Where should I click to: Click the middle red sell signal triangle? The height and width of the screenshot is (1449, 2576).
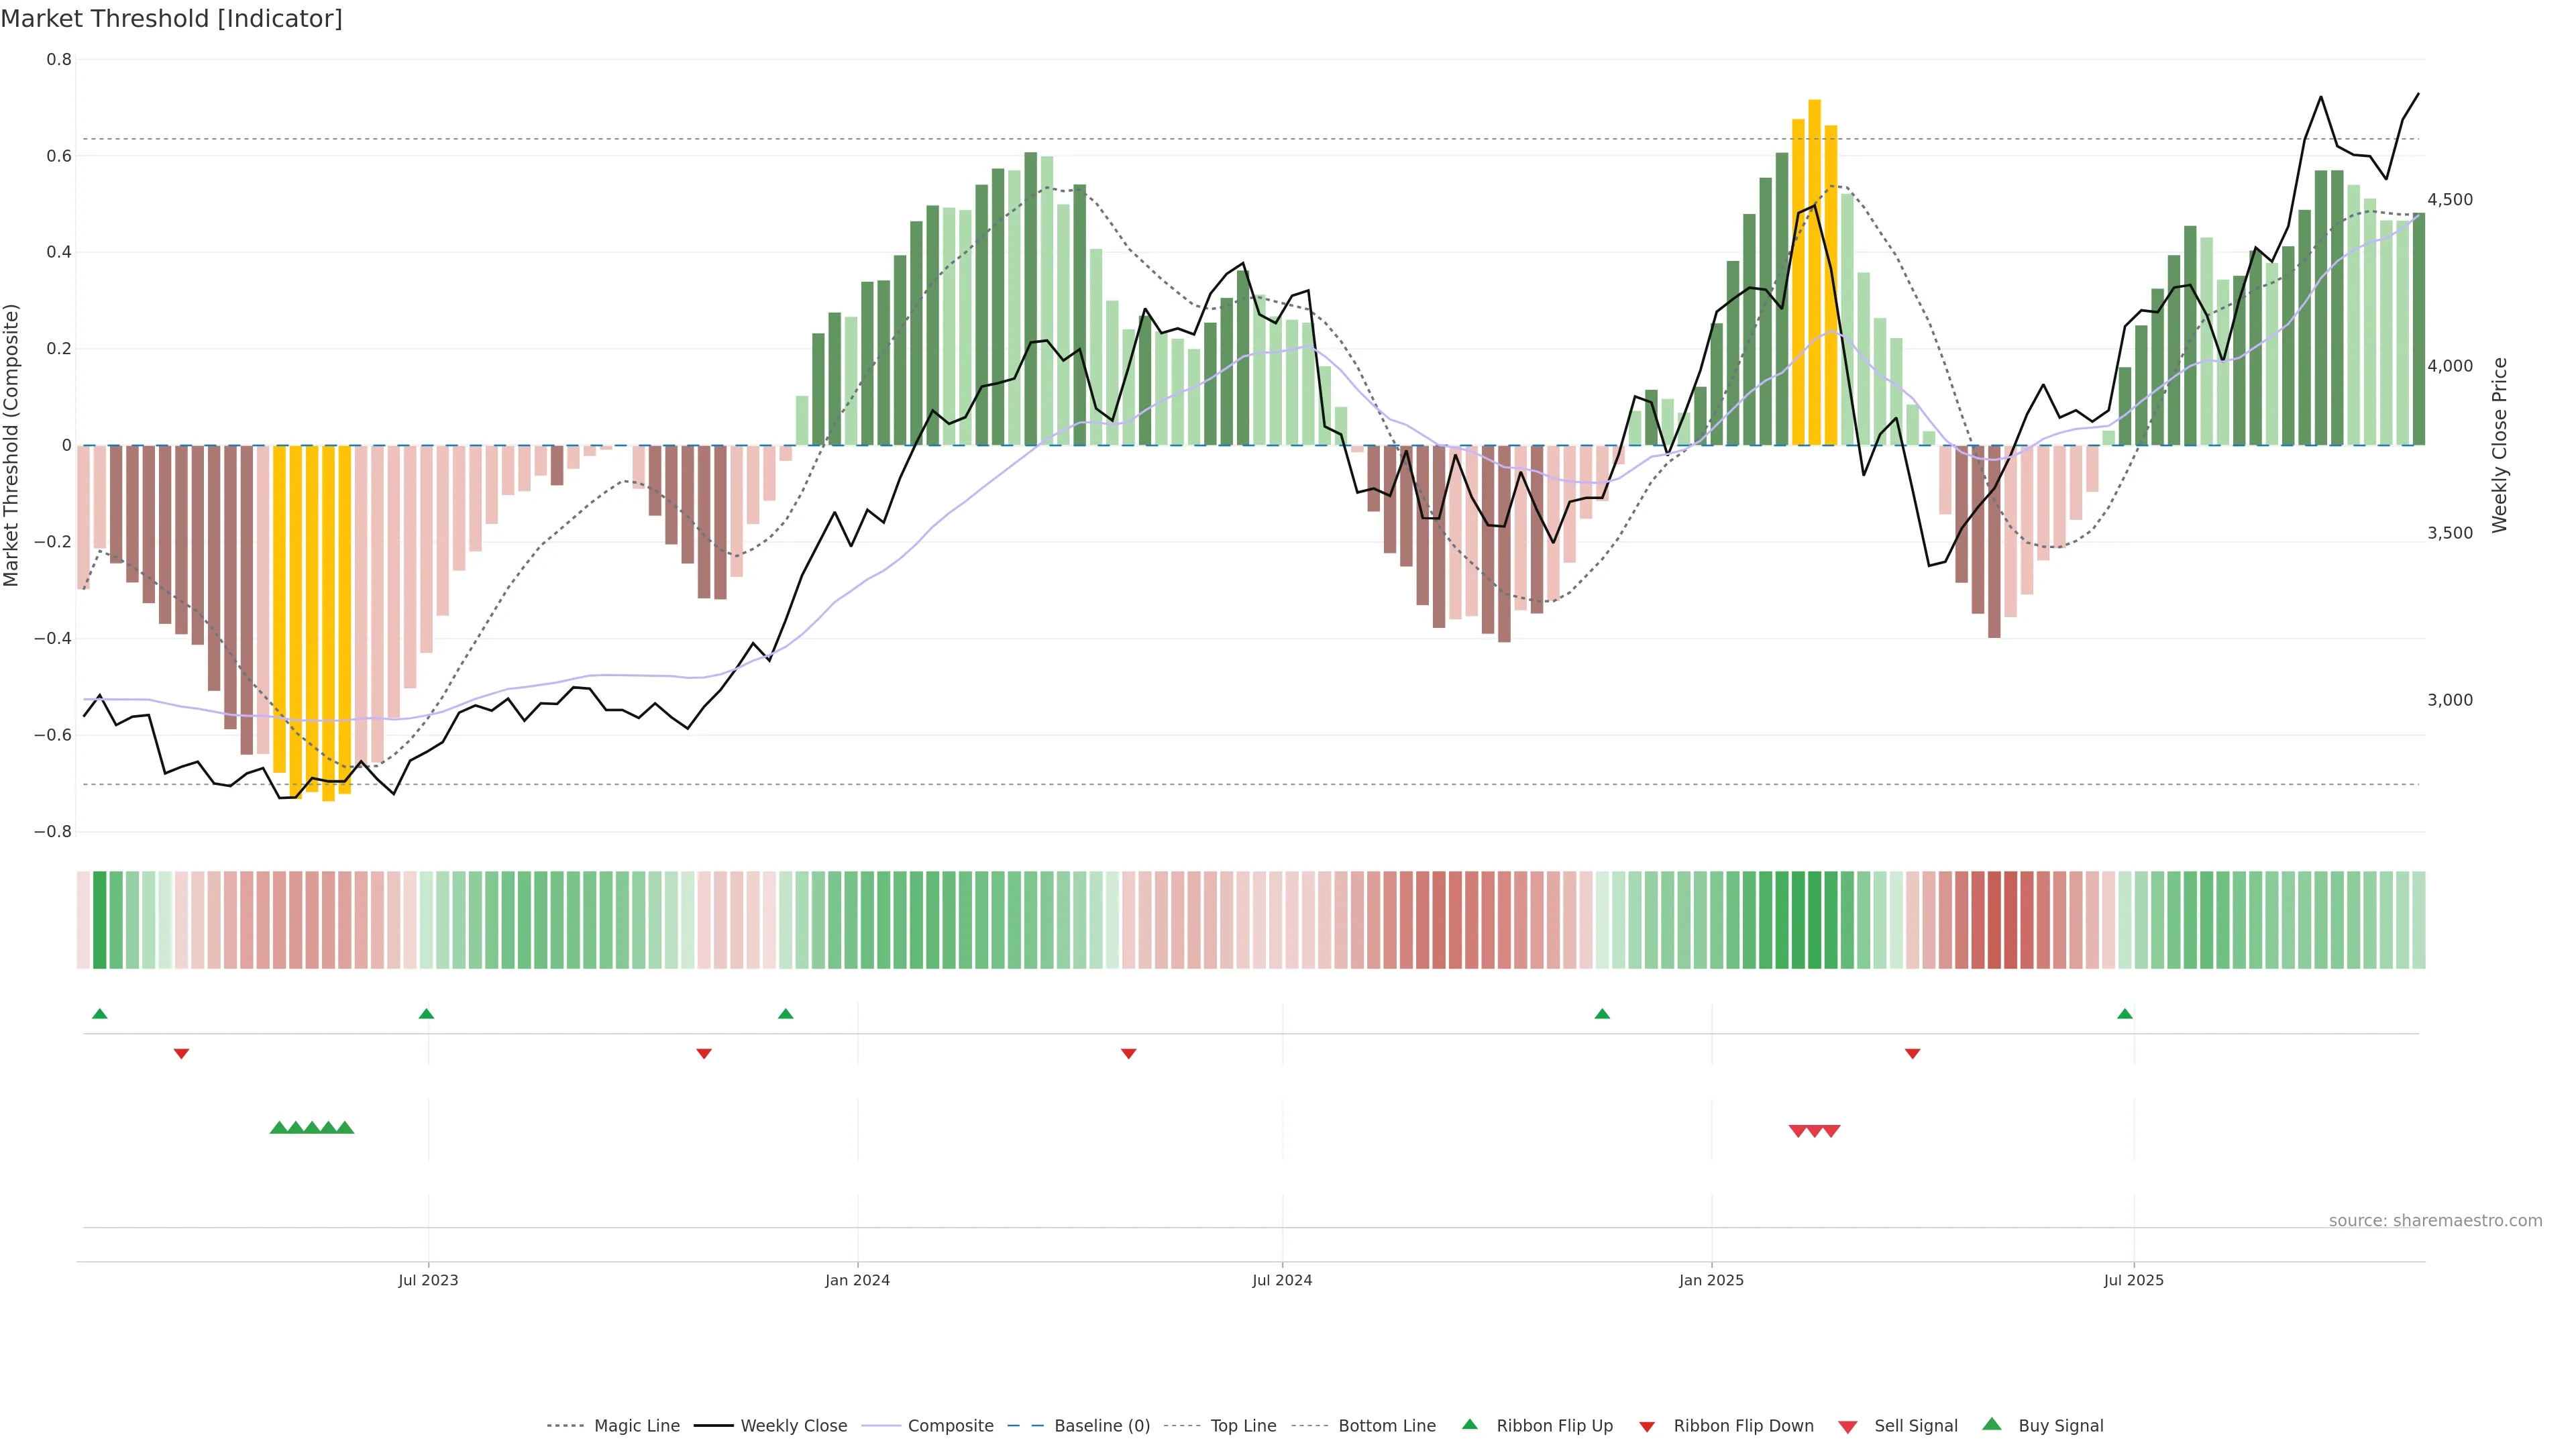tap(1814, 1131)
